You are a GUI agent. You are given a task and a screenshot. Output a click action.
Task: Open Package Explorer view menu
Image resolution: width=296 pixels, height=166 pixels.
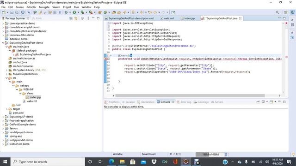88,18
